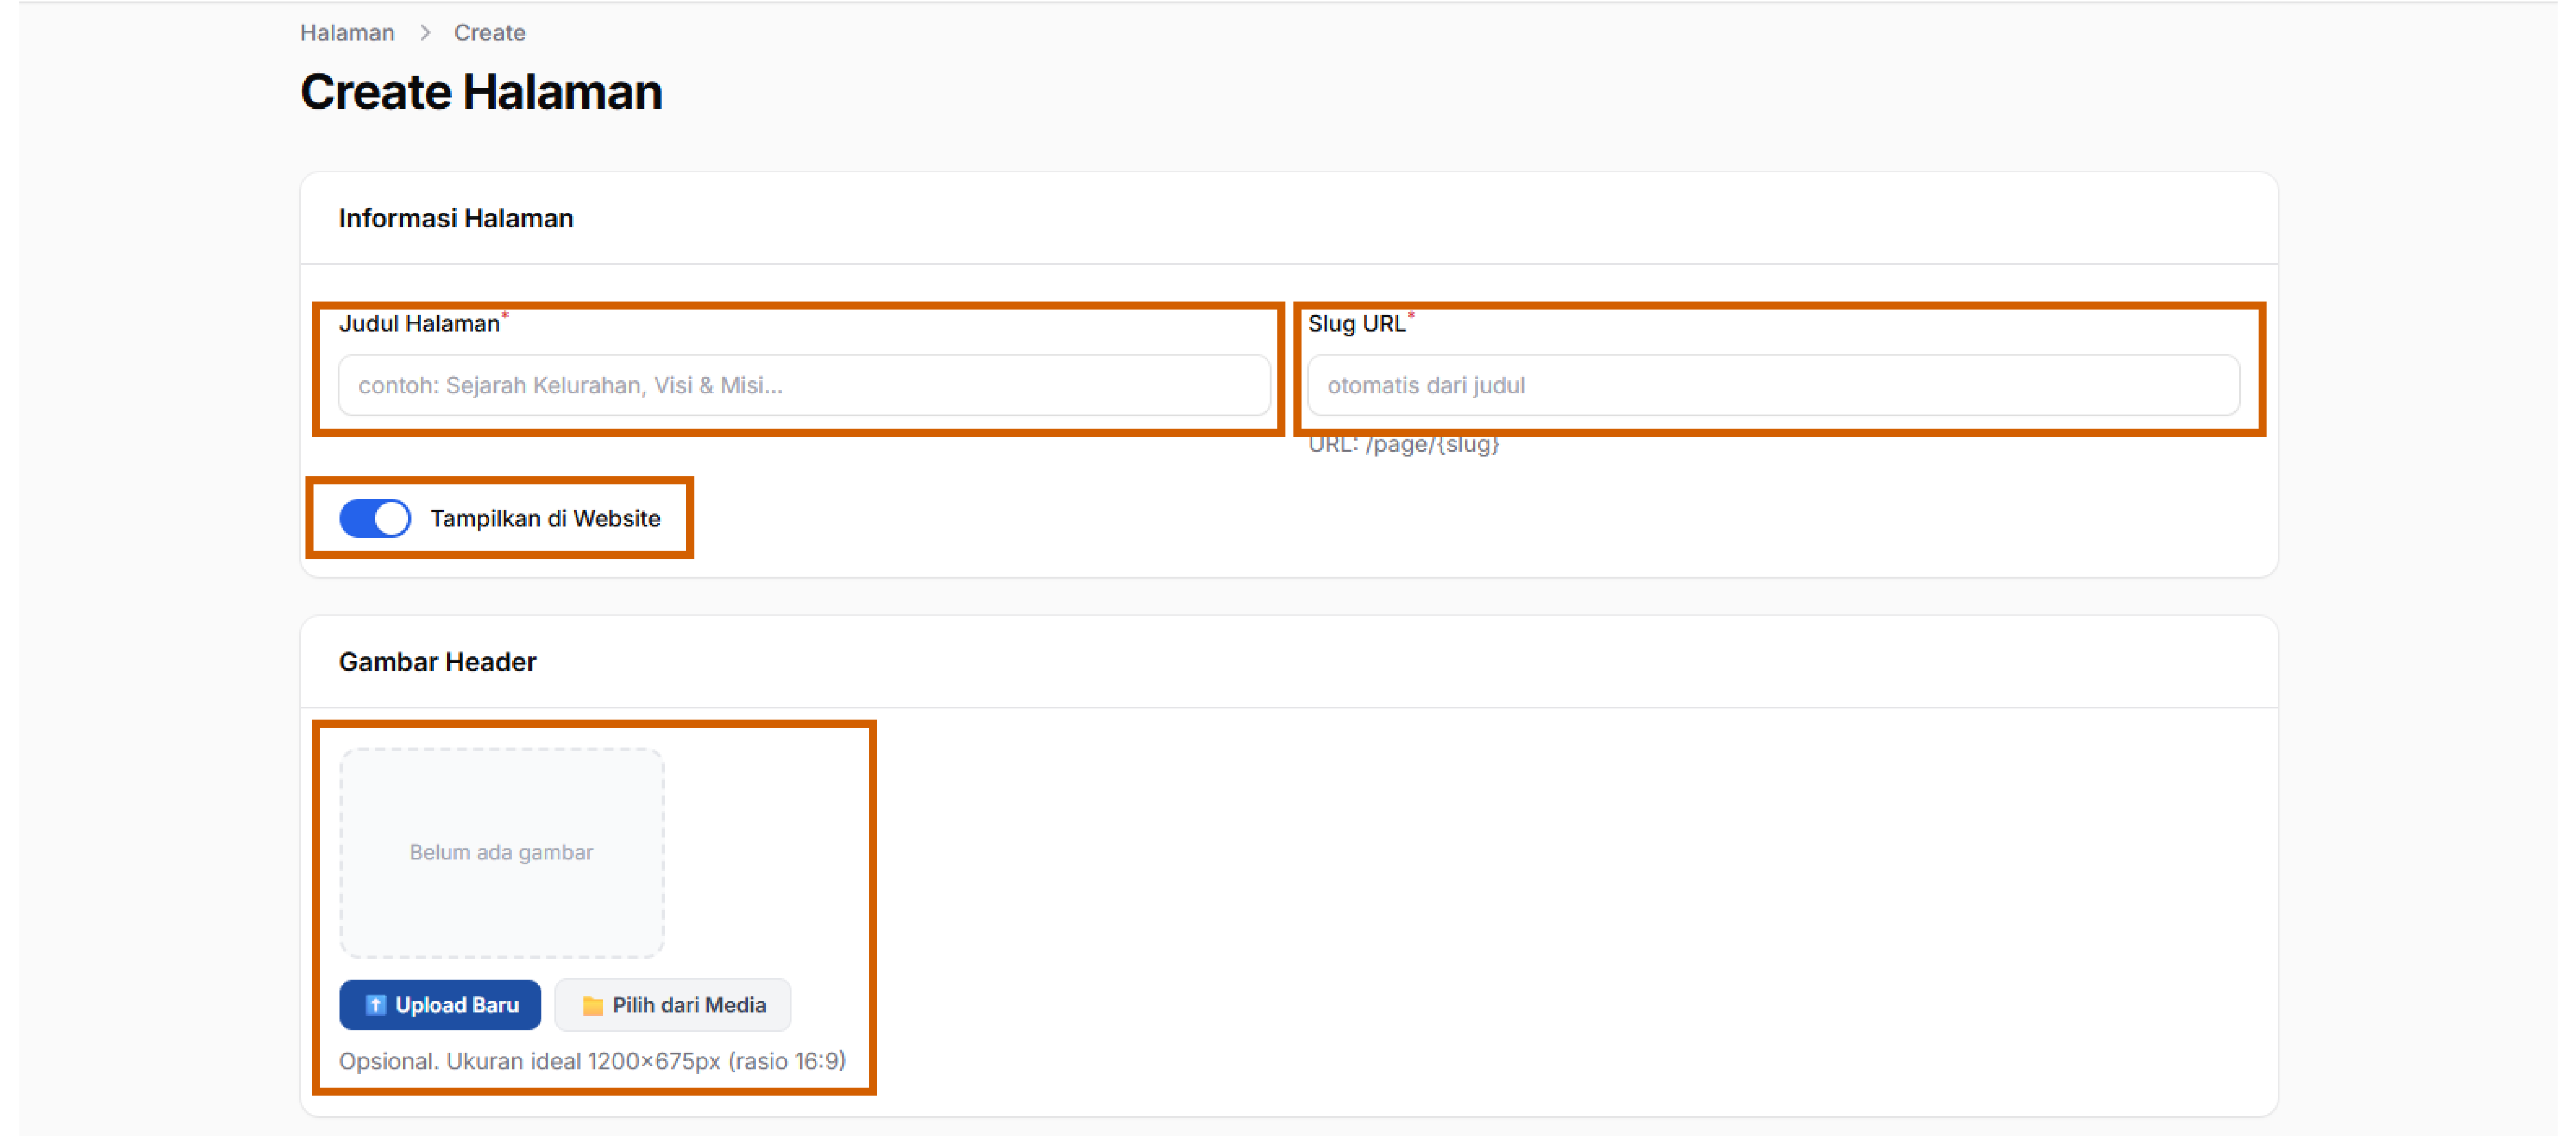Click the URL: /page/{slug} hint text
Viewport: 2576px width, 1136px height.
1404,444
